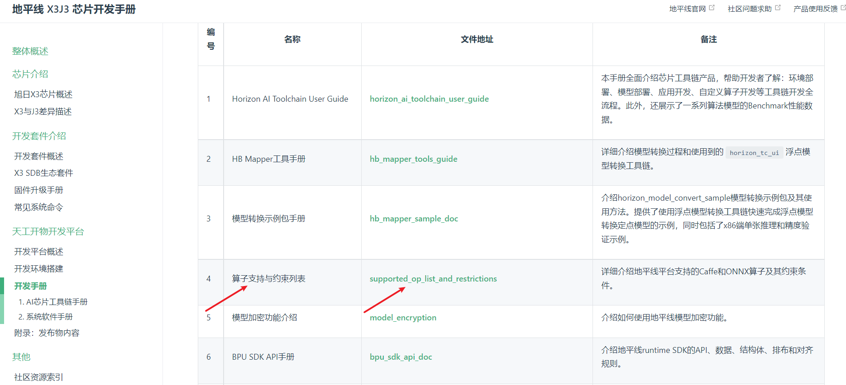Open the hb_mapper_tools_guide link
This screenshot has width=846, height=385.
tap(413, 159)
